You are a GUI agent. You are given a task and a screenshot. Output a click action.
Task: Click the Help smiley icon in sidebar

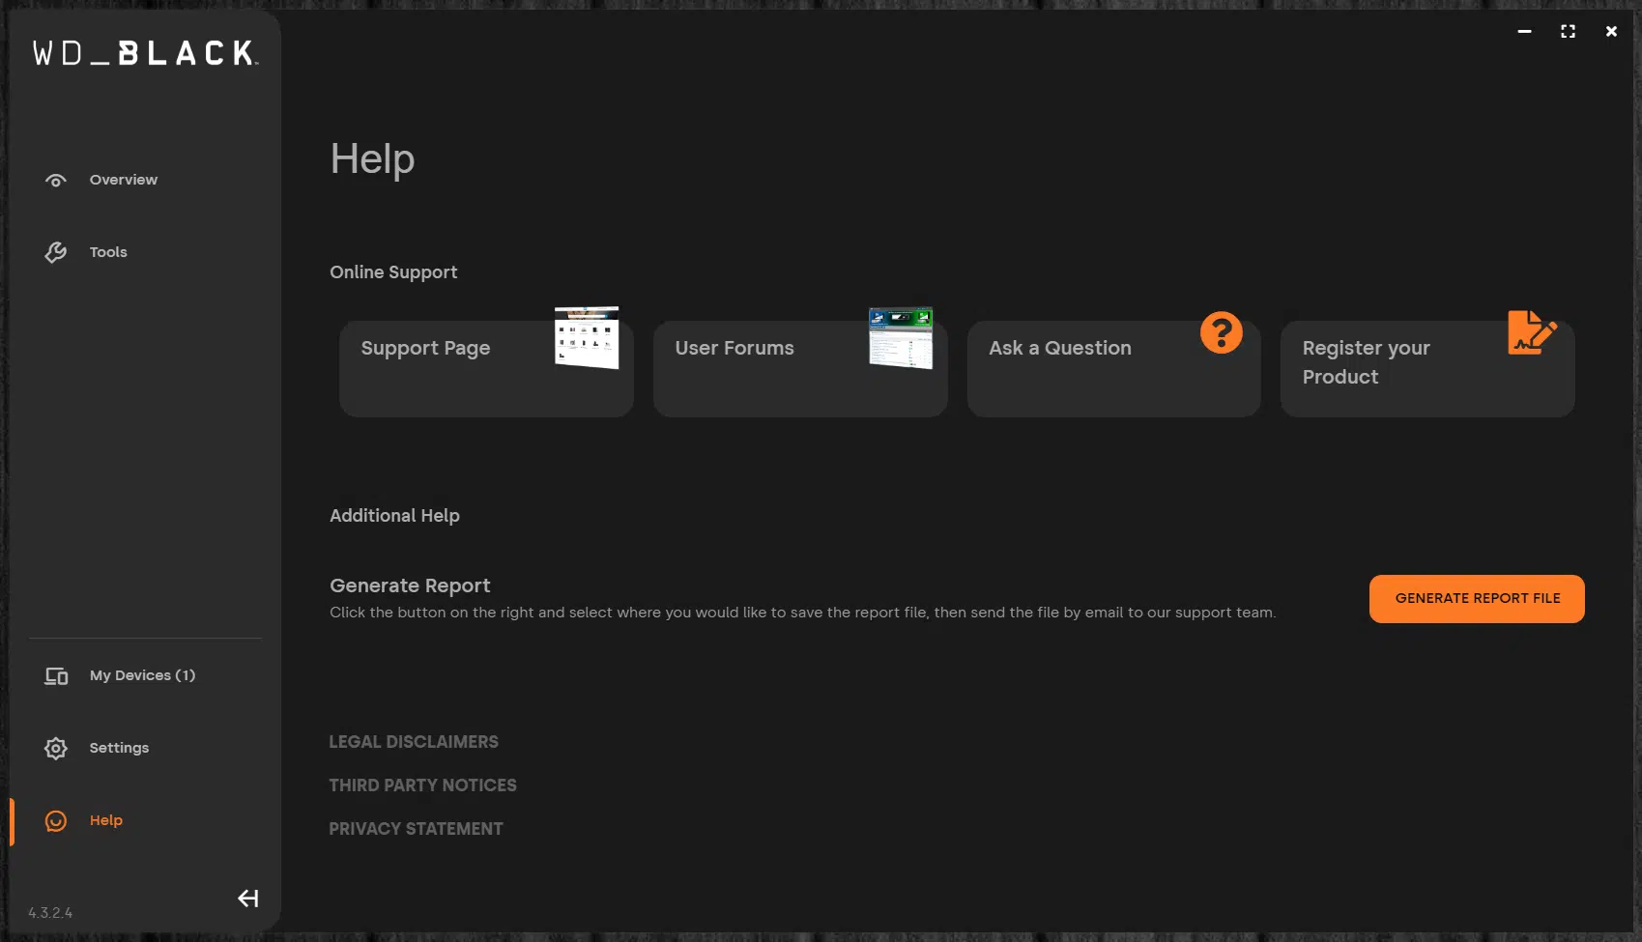click(56, 820)
